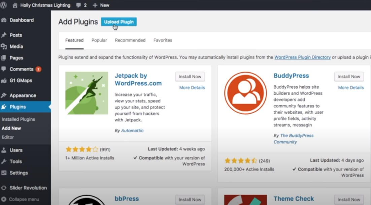
Task: Click the home icon beside site name
Action: [15, 5]
